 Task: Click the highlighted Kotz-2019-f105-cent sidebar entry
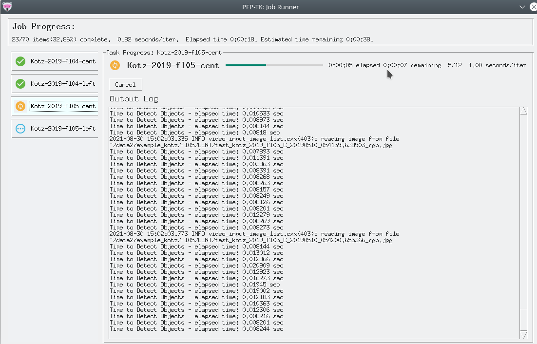point(63,106)
